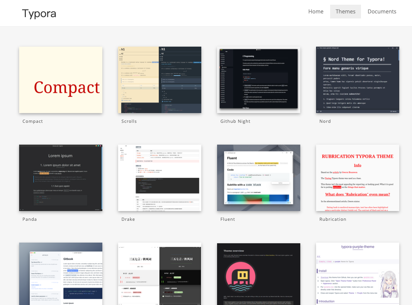Click the 'Github Night' theme name caption
This screenshot has height=305, width=412.
tap(235, 121)
